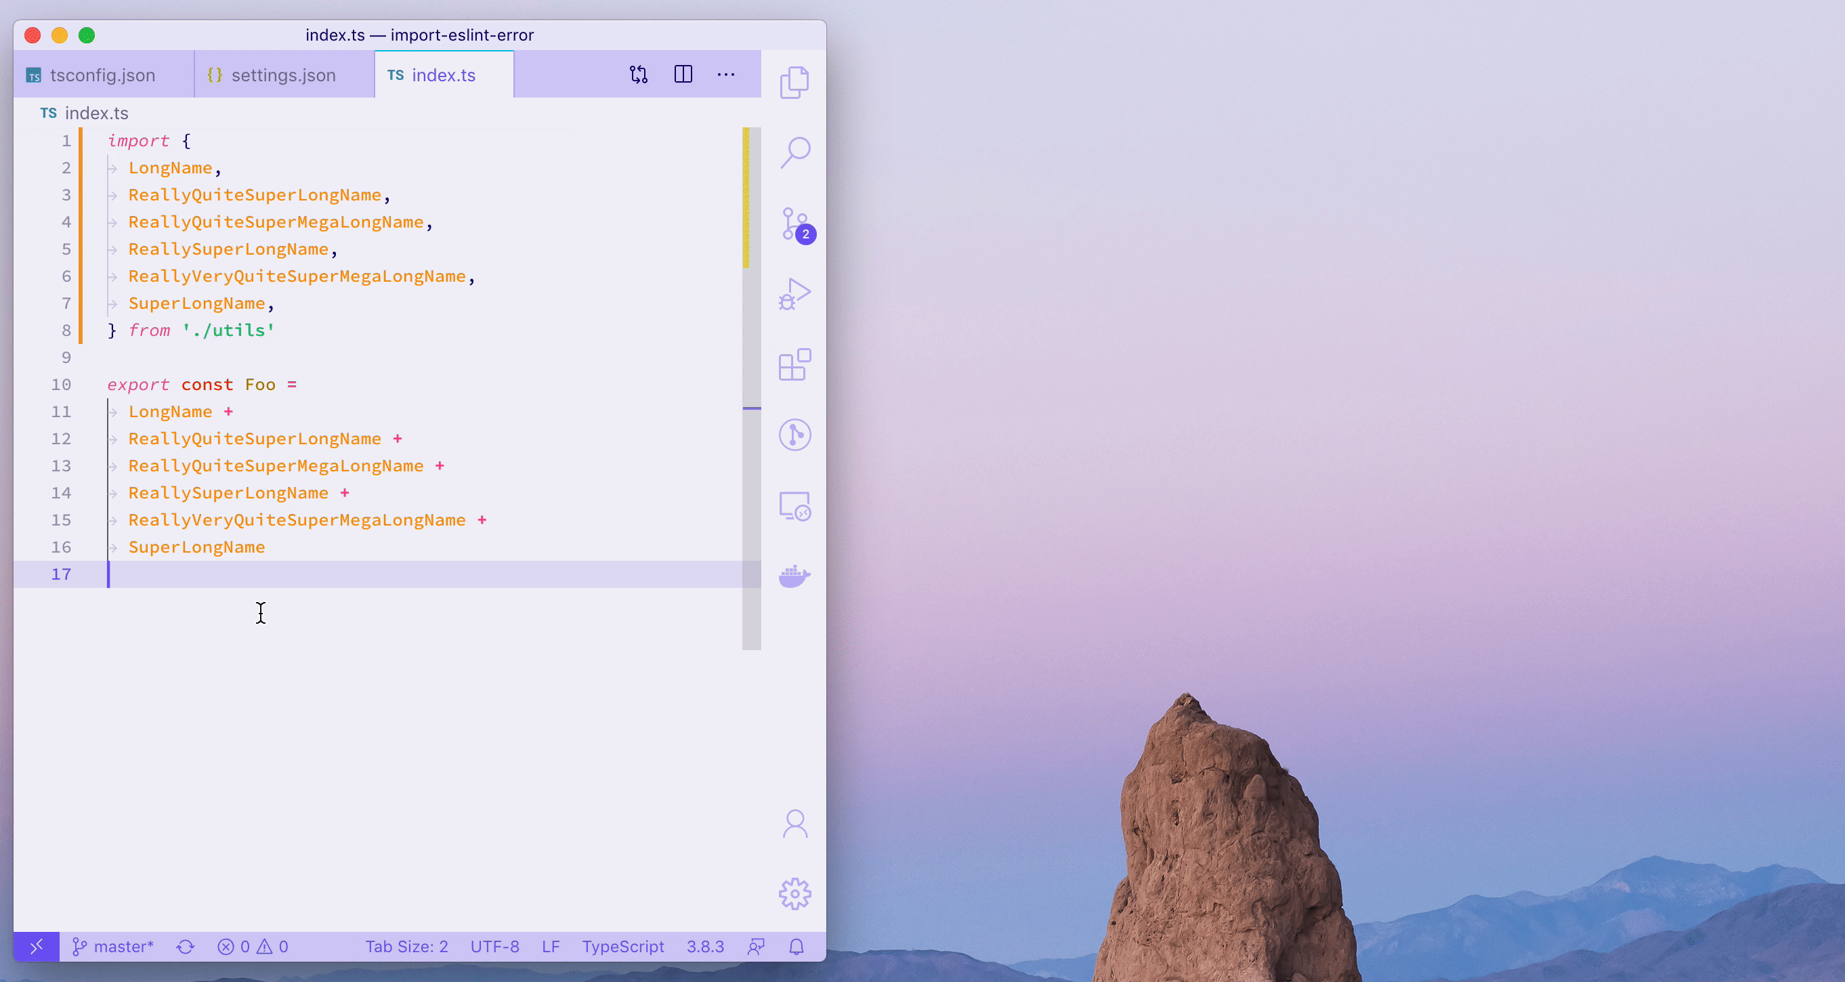Screen dimensions: 1845x982
Task: Open the Remote Explorer view
Action: (x=794, y=506)
